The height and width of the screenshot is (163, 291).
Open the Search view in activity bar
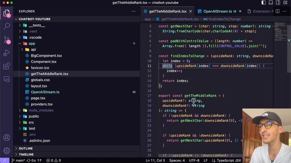tap(7, 26)
